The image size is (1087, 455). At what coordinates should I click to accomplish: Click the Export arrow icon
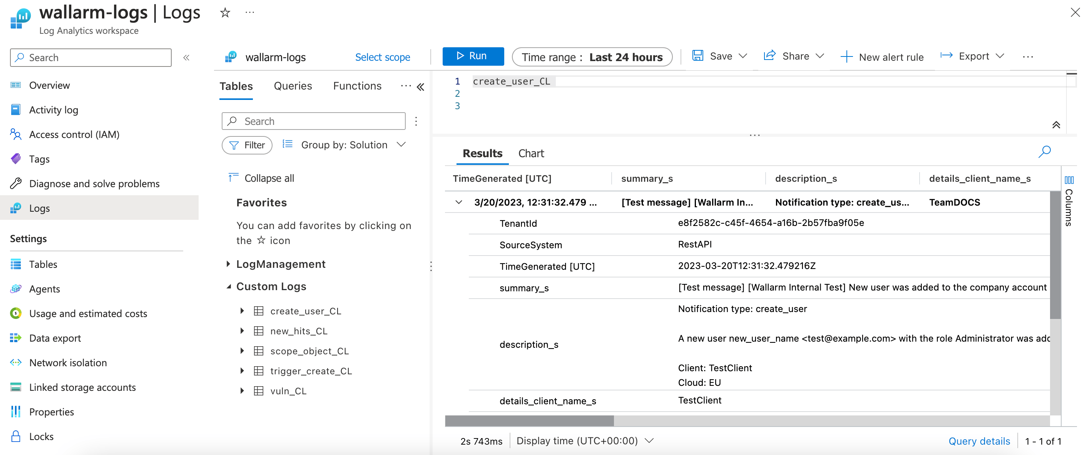[946, 56]
